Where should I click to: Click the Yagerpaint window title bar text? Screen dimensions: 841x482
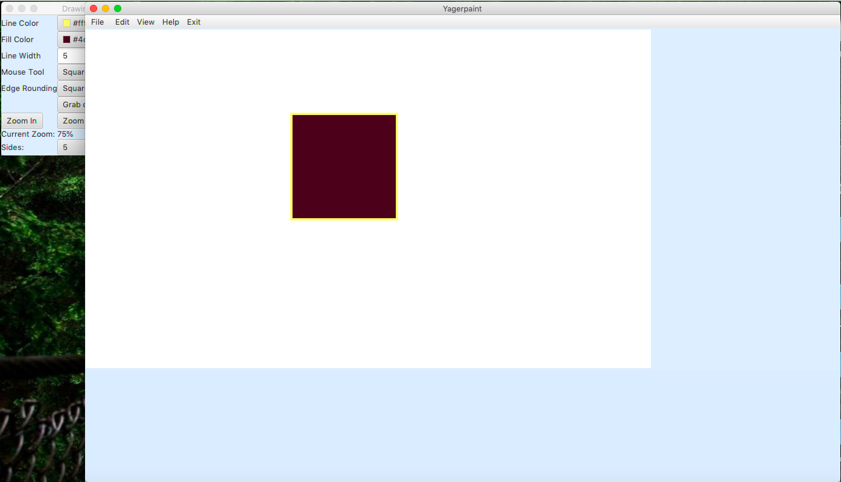pyautogui.click(x=462, y=8)
